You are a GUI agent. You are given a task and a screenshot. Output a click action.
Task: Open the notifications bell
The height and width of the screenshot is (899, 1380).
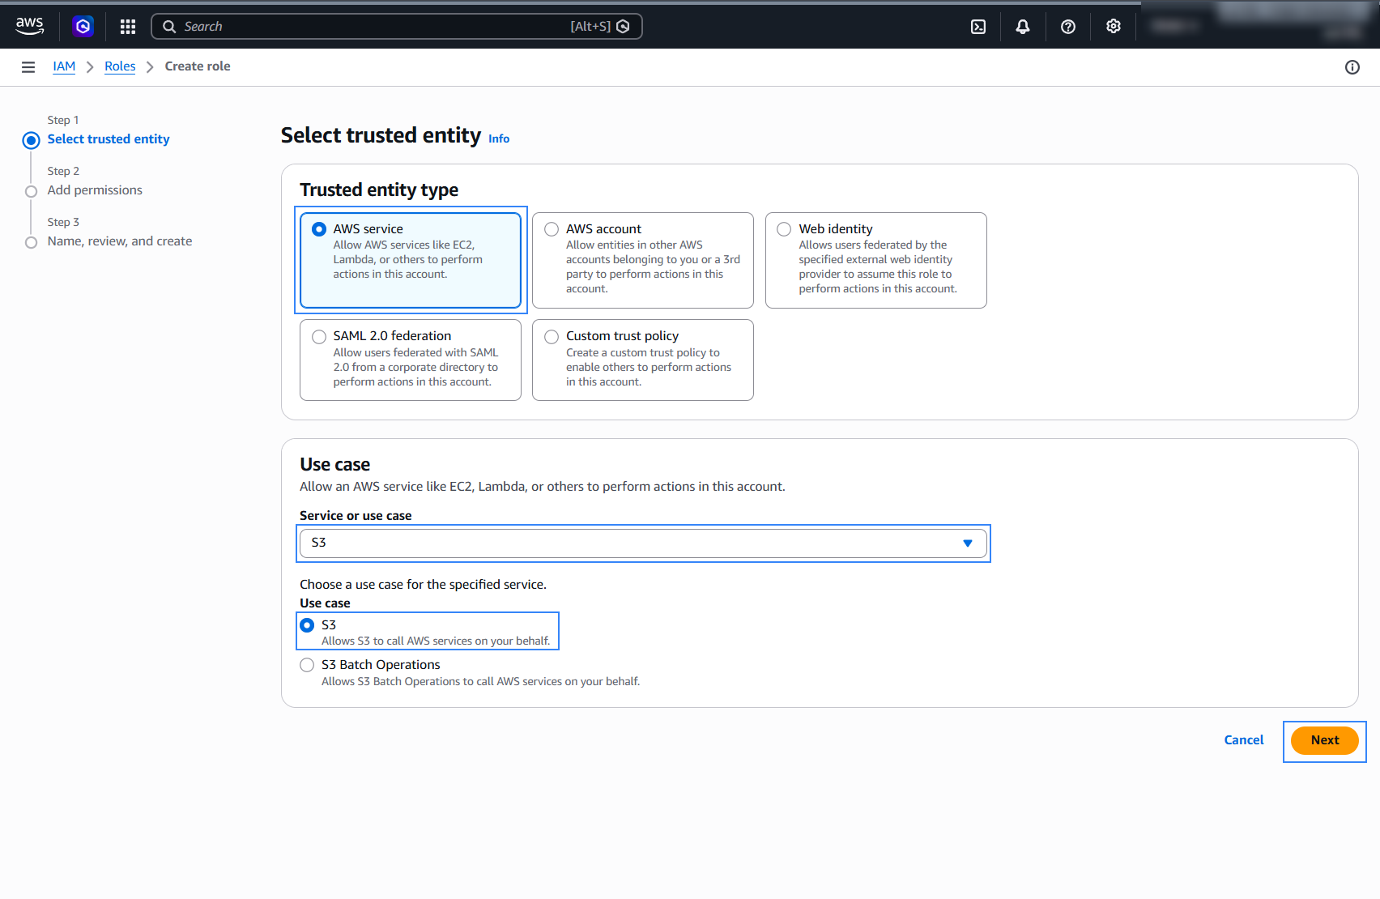click(1023, 27)
